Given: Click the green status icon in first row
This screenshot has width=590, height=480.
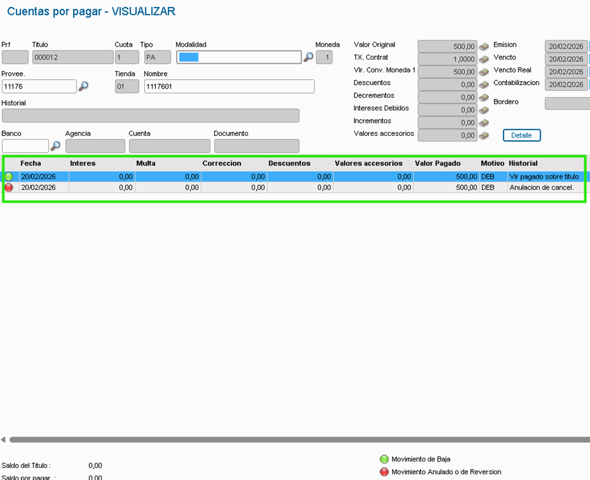Looking at the screenshot, I should point(8,176).
